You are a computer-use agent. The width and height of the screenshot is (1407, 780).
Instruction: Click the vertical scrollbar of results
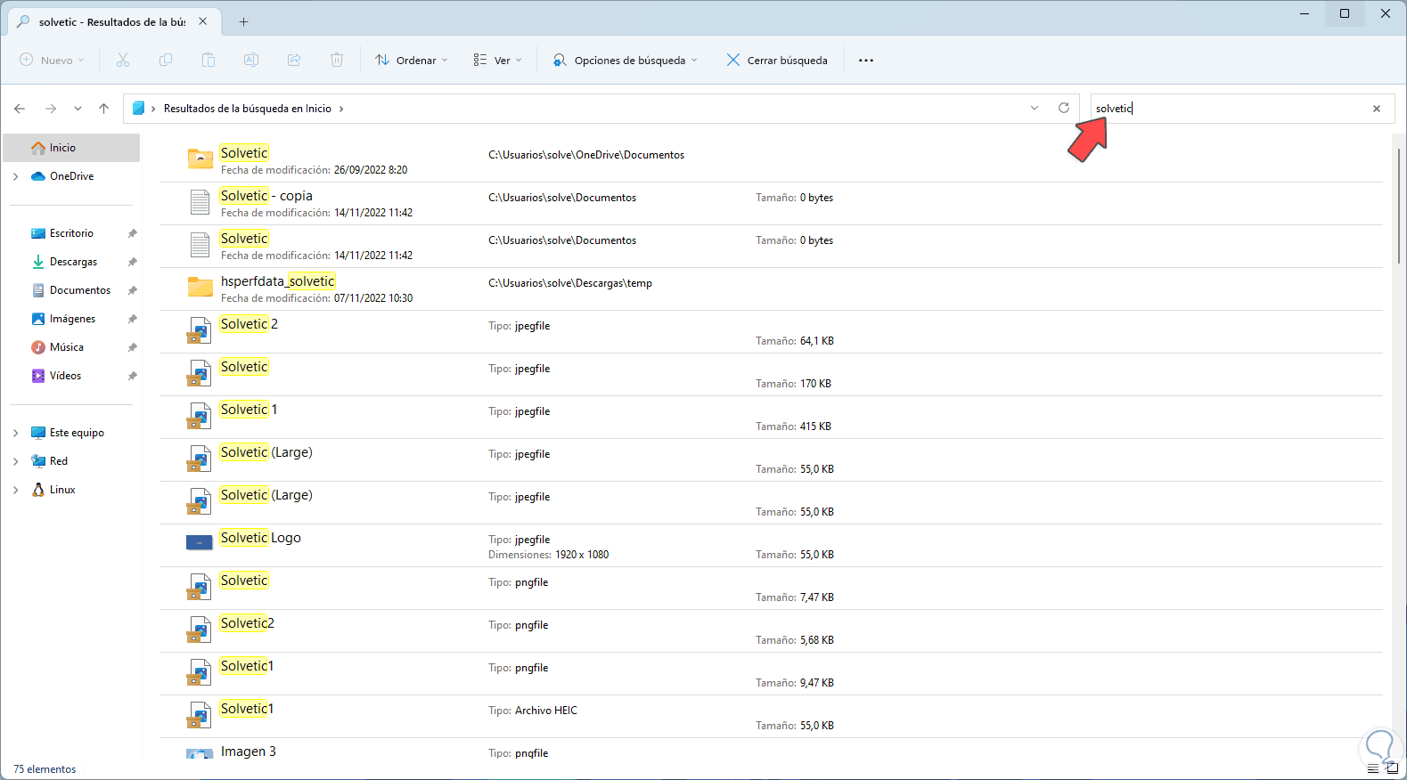[x=1399, y=206]
